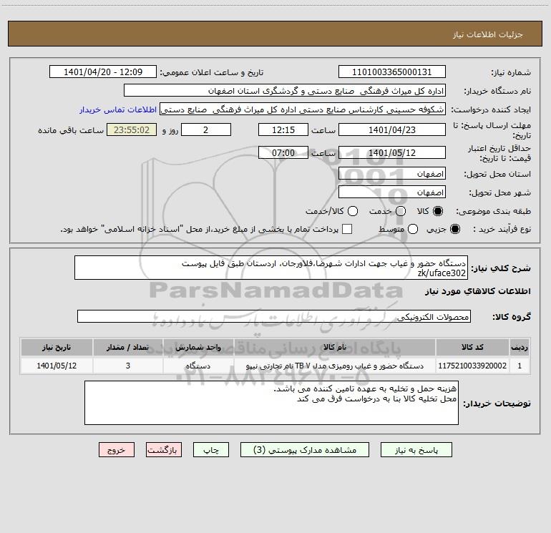Viewport: 551px width, 533px height.
Task: Click the ردیف column header
Action: pos(520,347)
